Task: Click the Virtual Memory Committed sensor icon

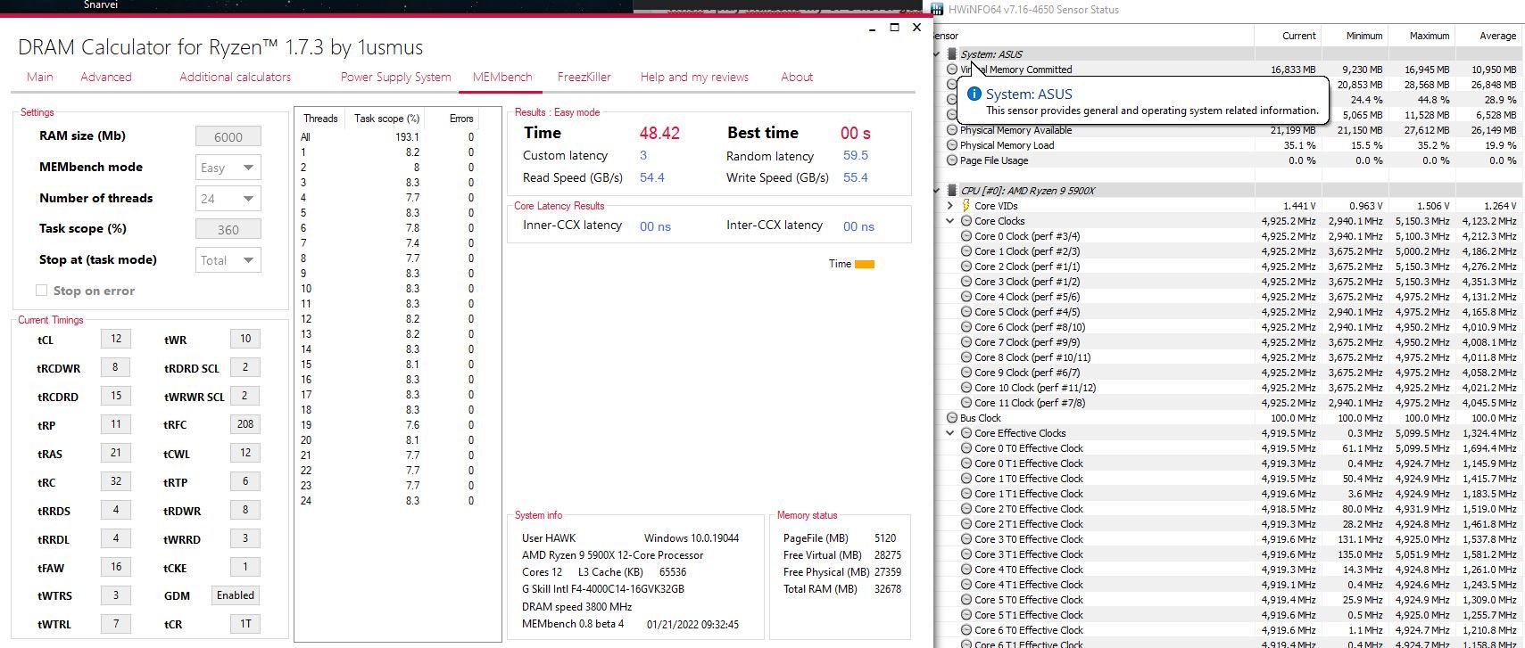Action: (x=952, y=70)
